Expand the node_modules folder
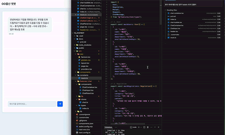Screen dimensions: 225x135 click(x=85, y=45)
